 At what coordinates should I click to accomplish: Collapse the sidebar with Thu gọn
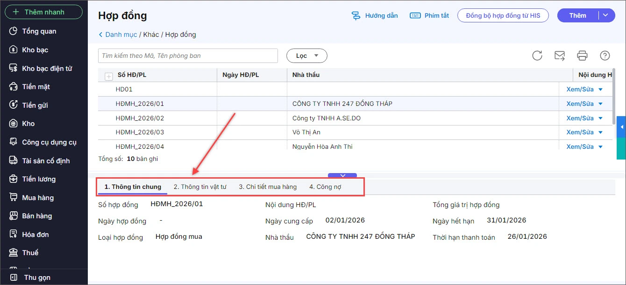pyautogui.click(x=37, y=278)
